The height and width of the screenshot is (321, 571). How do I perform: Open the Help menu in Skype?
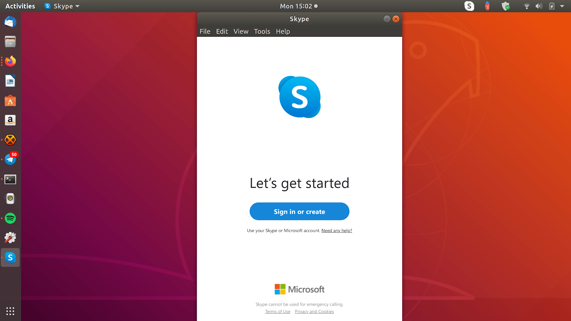click(283, 31)
